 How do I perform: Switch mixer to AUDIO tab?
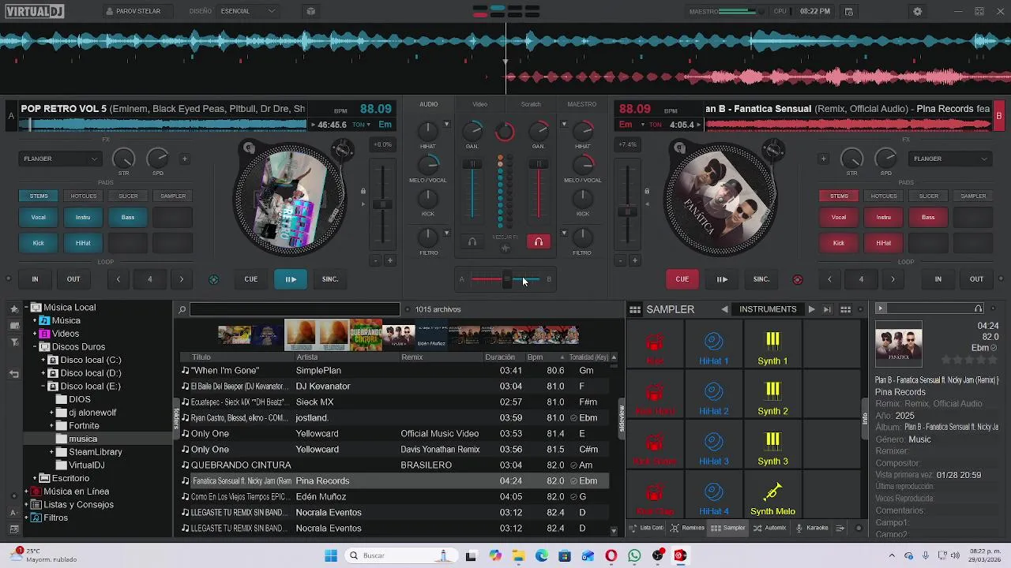(x=429, y=104)
